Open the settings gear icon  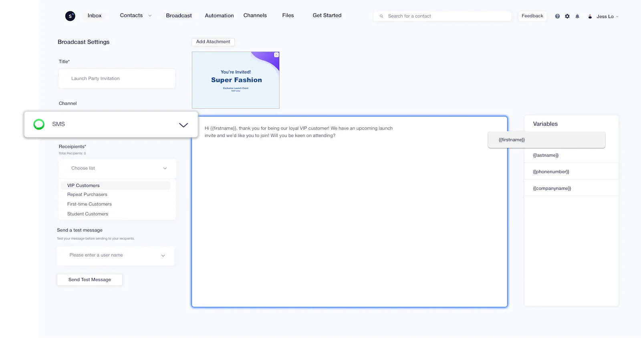click(x=567, y=16)
